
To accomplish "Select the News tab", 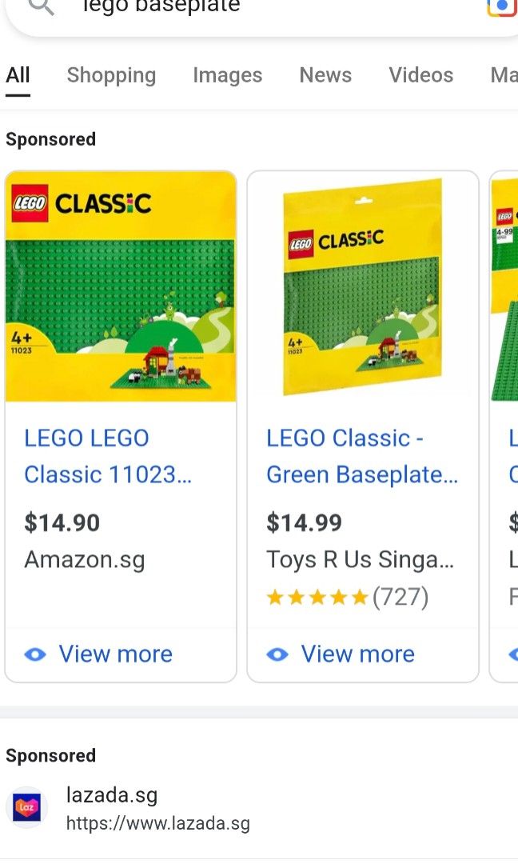I will coord(325,74).
